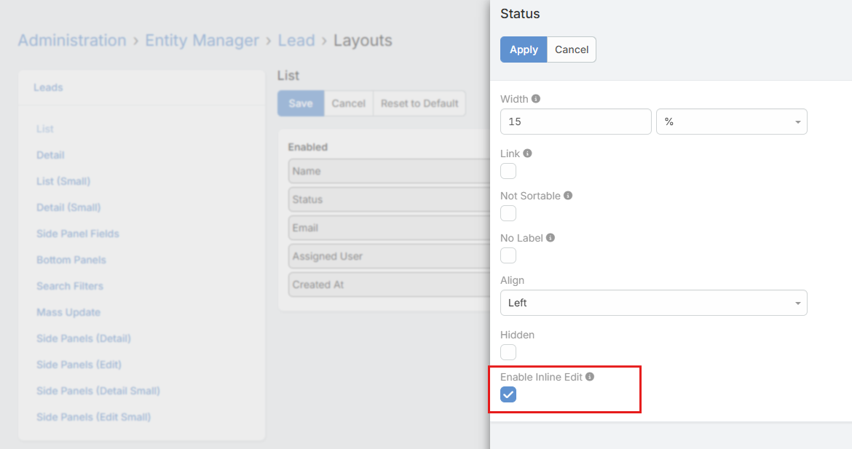Navigate to Entity Manager via breadcrumb
852x449 pixels.
[202, 40]
